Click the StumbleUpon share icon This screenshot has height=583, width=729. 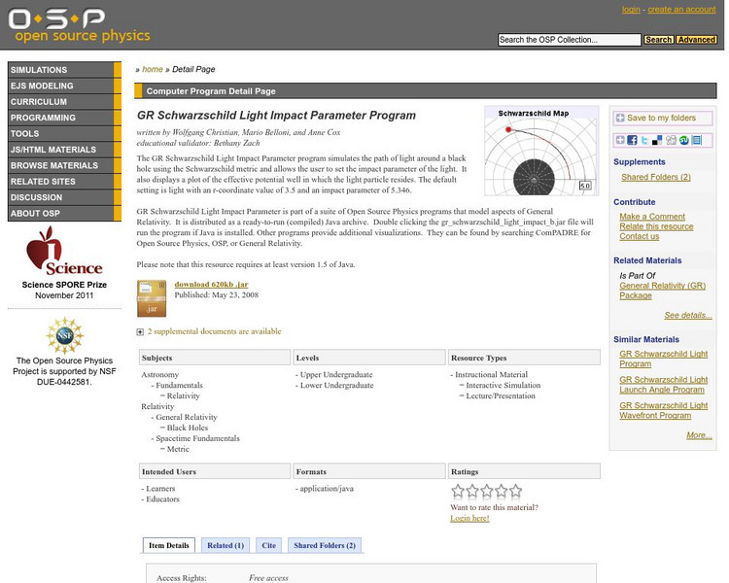pos(683,140)
